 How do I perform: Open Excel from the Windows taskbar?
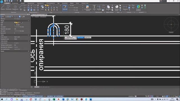pyautogui.click(x=54, y=99)
